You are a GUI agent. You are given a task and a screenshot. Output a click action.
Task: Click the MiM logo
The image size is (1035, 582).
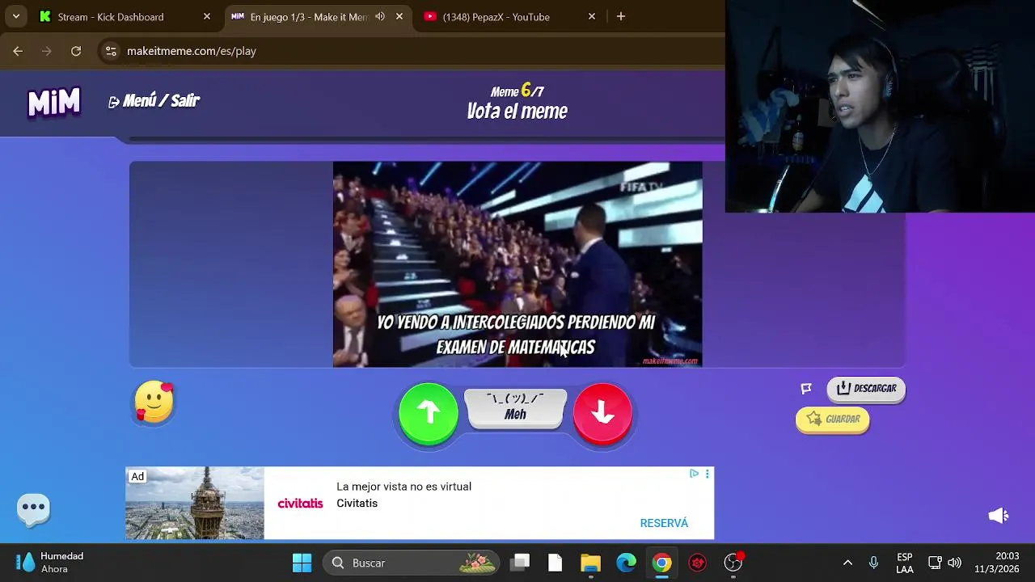click(x=54, y=102)
